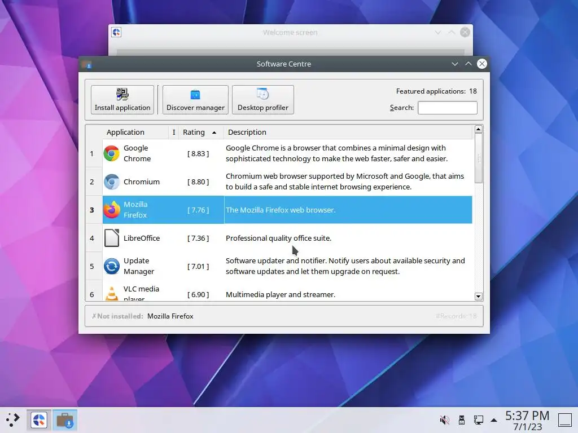The image size is (578, 433).
Task: Click the Install application button
Action: [122, 100]
